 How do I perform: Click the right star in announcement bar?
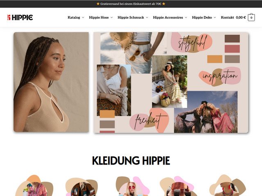click(164, 4)
